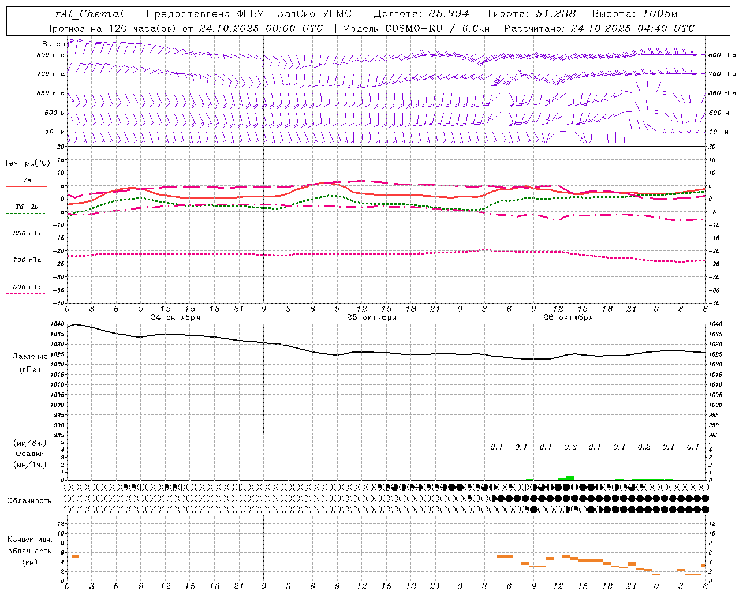739x591 pixels.
Task: Click the tallest green precipitation bar
Action: pyautogui.click(x=570, y=478)
